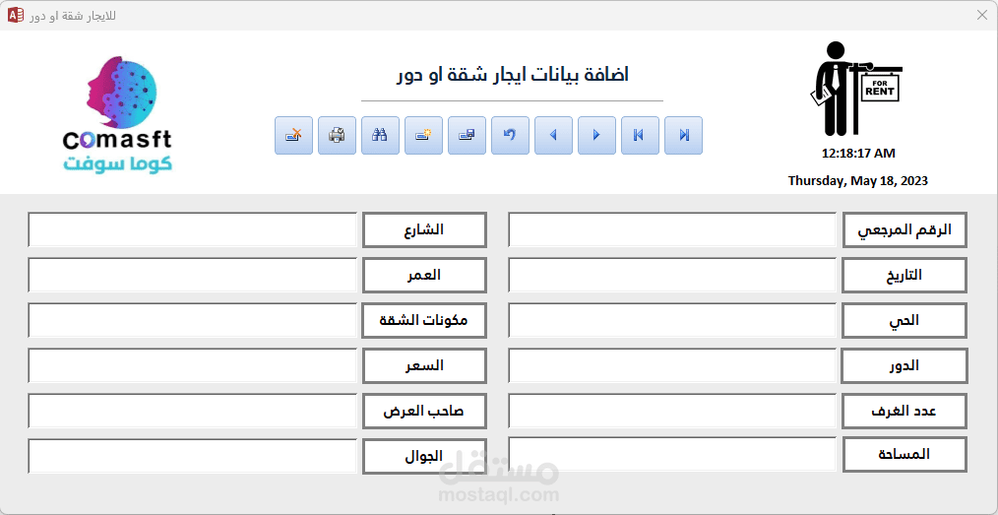Open find with the binoculars icon
998x515 pixels.
[x=380, y=136]
